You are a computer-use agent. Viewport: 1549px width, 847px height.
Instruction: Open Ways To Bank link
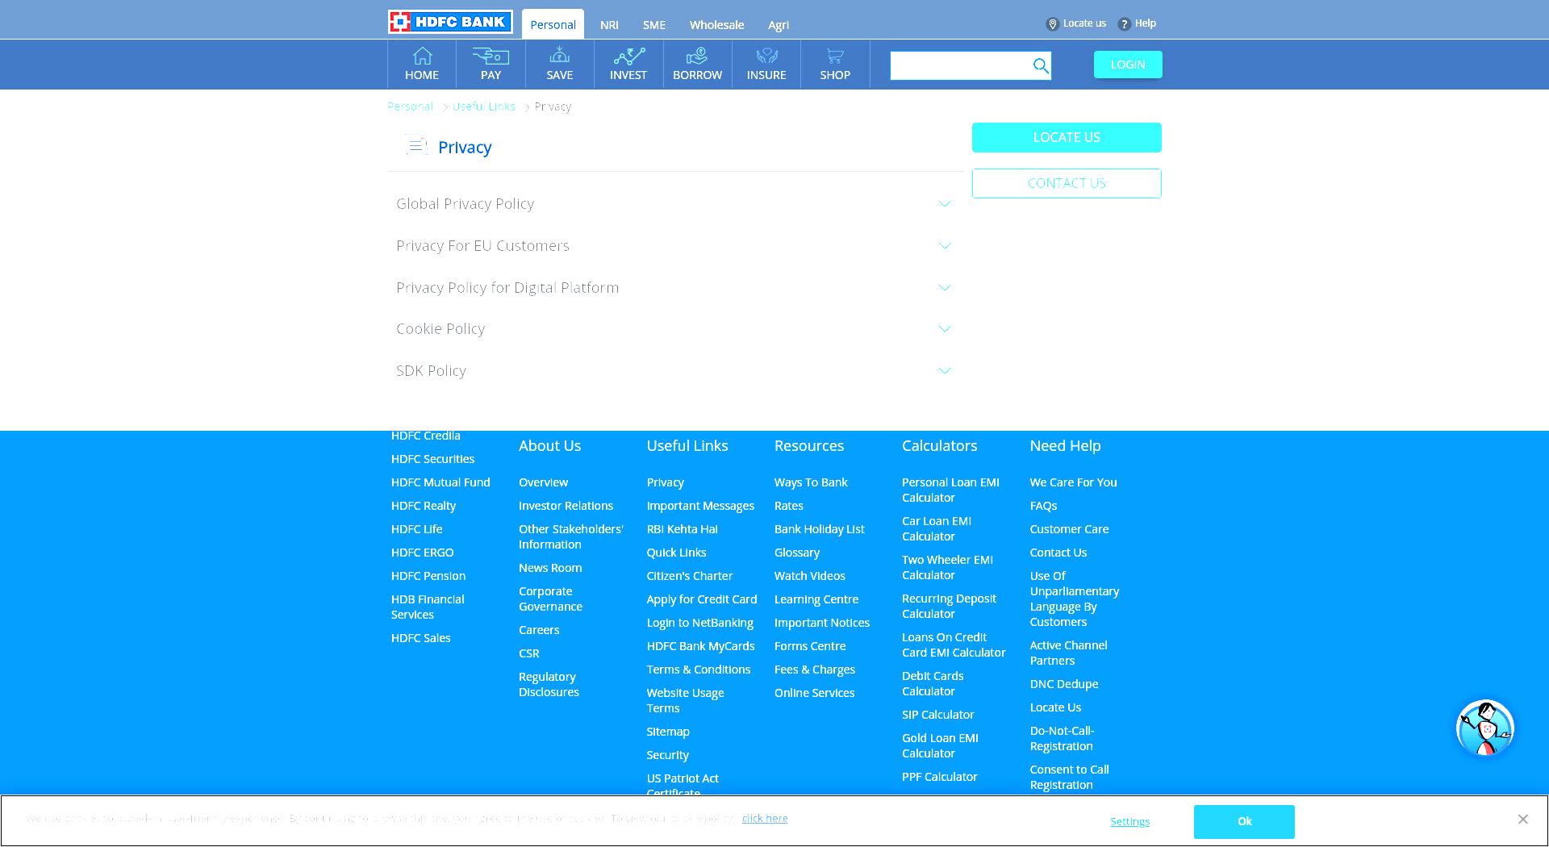[811, 482]
